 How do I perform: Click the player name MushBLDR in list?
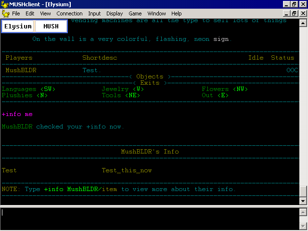pos(21,70)
